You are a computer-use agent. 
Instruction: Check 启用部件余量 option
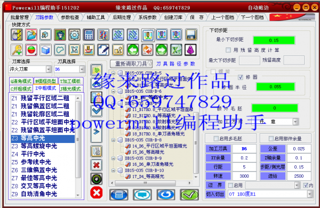(271, 139)
